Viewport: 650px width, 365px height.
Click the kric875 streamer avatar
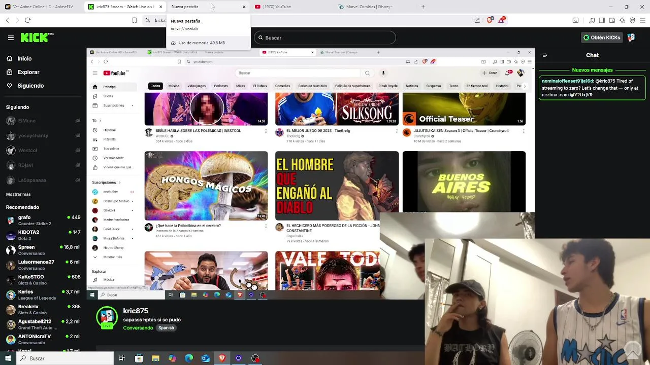(x=107, y=317)
